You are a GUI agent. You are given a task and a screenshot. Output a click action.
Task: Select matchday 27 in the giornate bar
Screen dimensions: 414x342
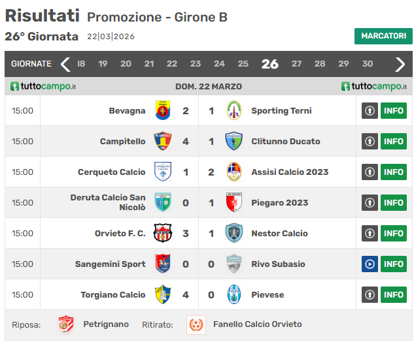coord(296,64)
